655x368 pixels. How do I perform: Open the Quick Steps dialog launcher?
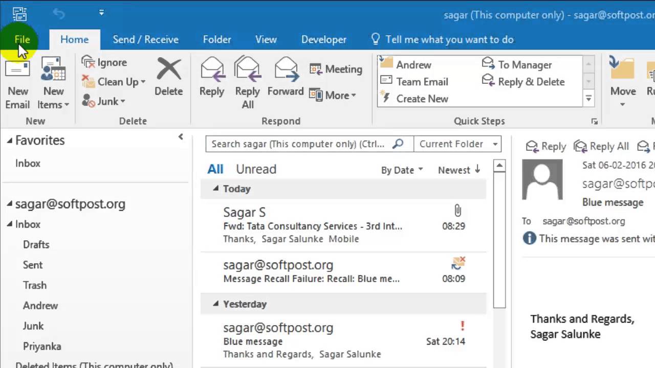pyautogui.click(x=594, y=122)
